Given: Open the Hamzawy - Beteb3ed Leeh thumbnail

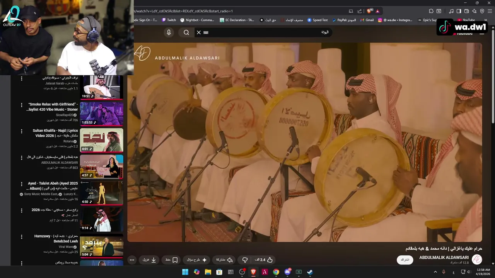Looking at the screenshot, I should [102, 246].
